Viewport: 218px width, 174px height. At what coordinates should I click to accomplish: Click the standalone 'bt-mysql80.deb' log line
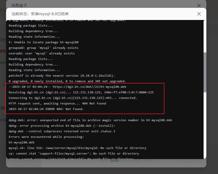pyautogui.click(x=21, y=142)
